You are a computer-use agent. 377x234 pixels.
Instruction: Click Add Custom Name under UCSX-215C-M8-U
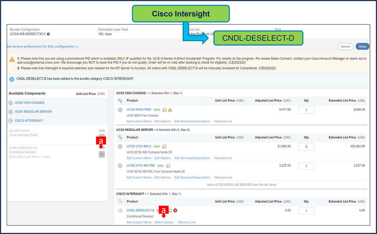pos(139,158)
